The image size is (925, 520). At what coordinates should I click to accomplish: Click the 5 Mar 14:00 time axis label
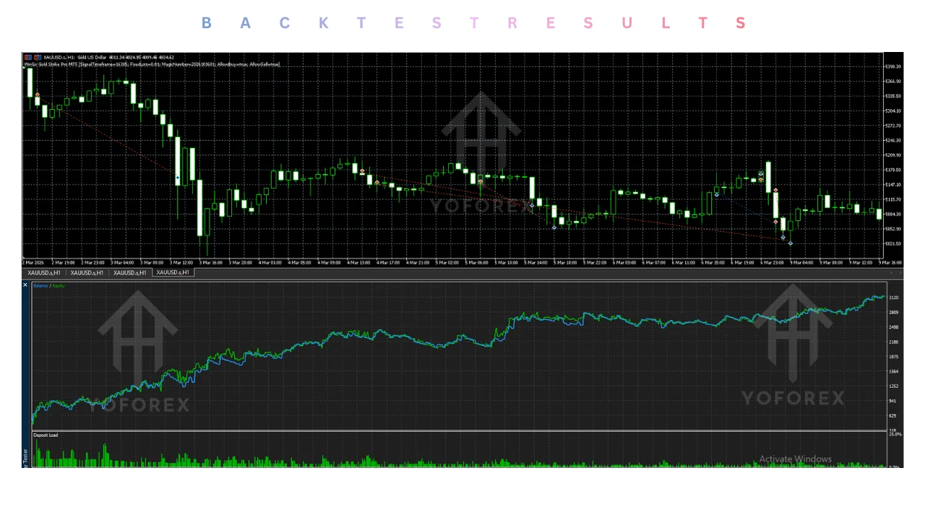click(537, 262)
